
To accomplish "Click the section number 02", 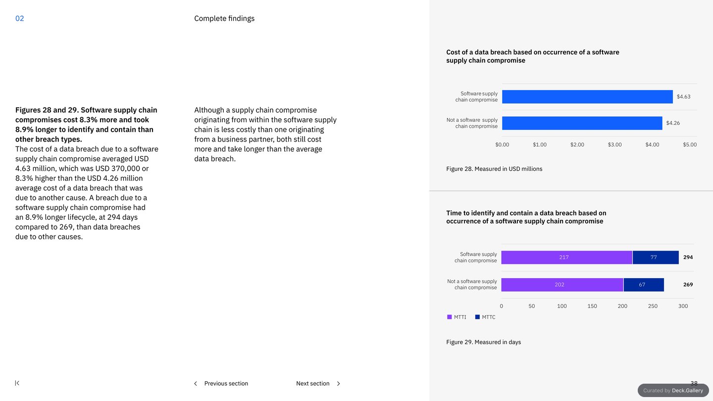I will (x=20, y=18).
